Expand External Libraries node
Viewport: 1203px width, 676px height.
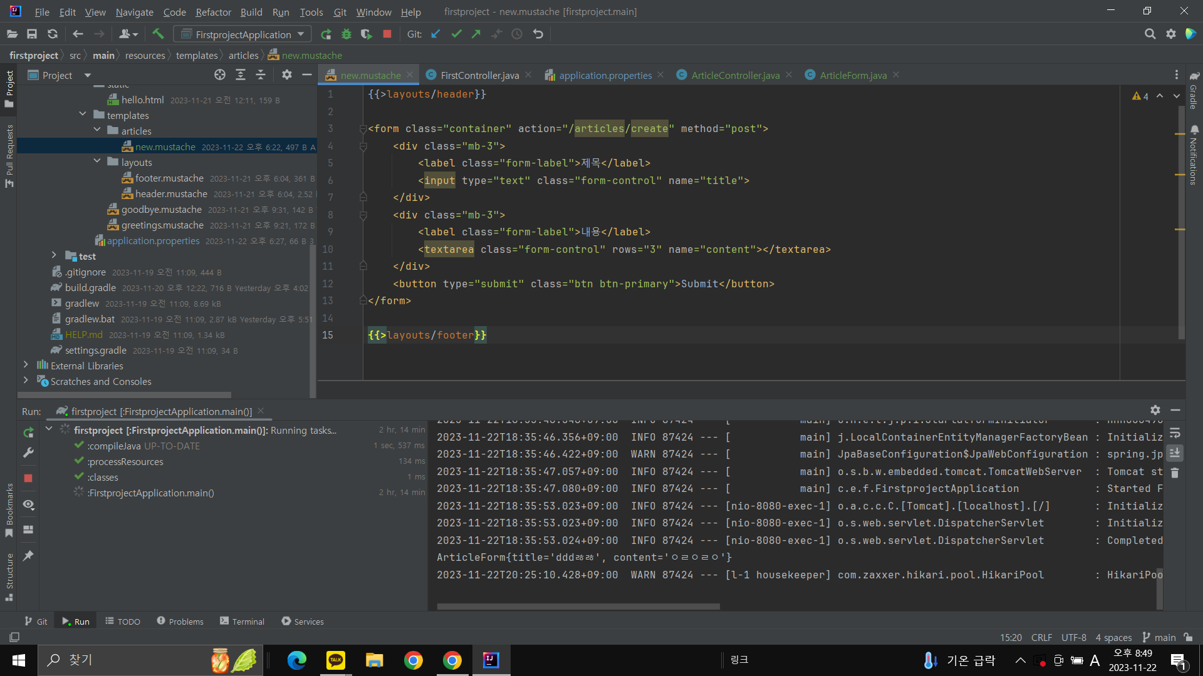(26, 365)
